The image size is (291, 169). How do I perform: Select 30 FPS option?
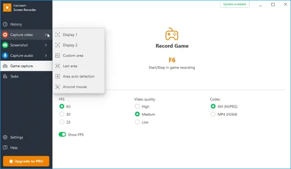(x=62, y=114)
